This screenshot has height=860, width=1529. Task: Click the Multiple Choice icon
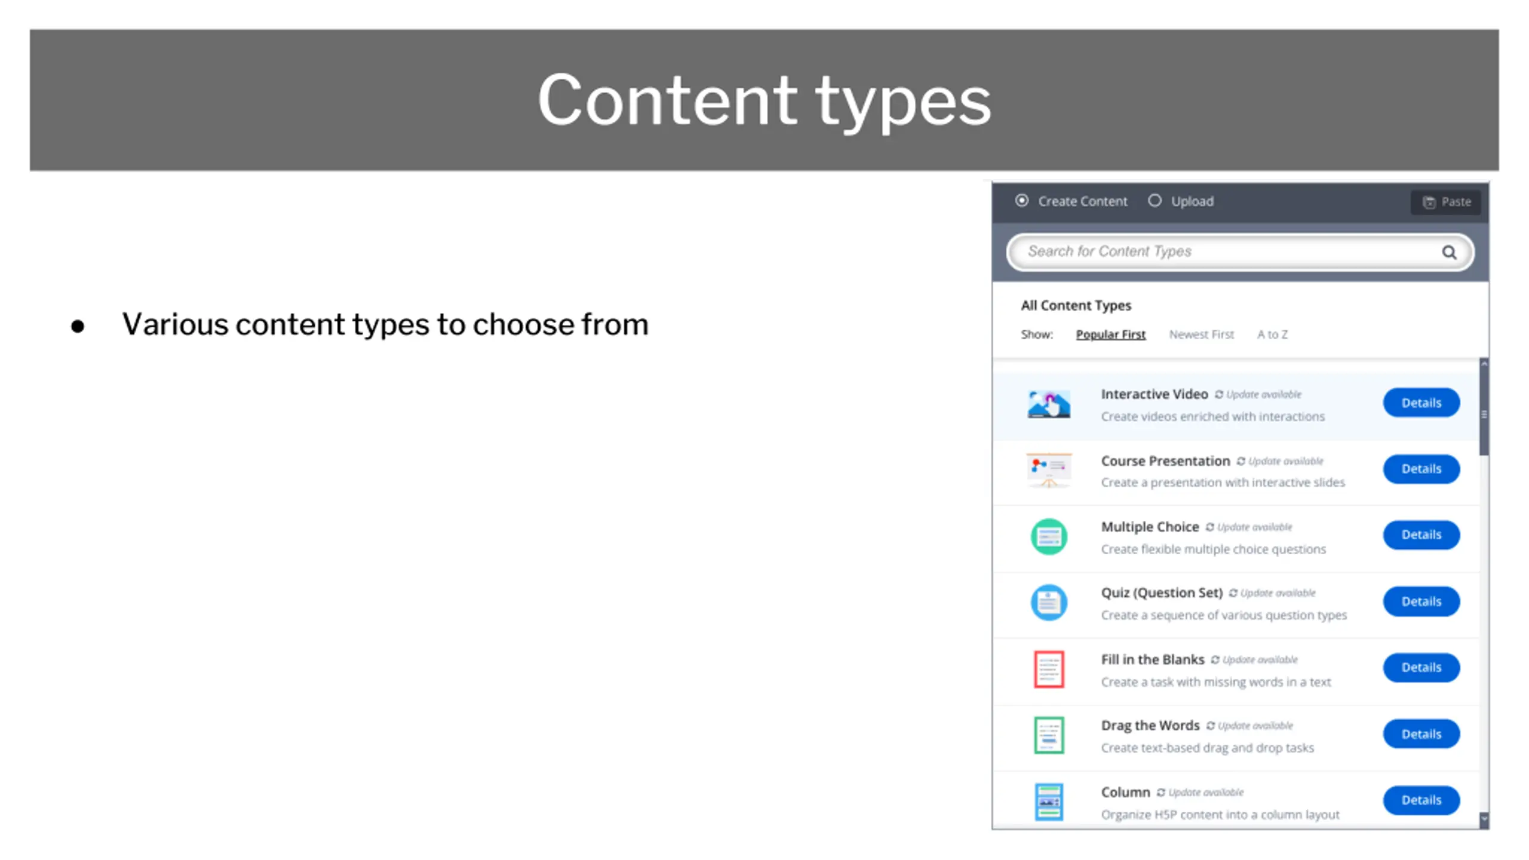click(x=1049, y=536)
